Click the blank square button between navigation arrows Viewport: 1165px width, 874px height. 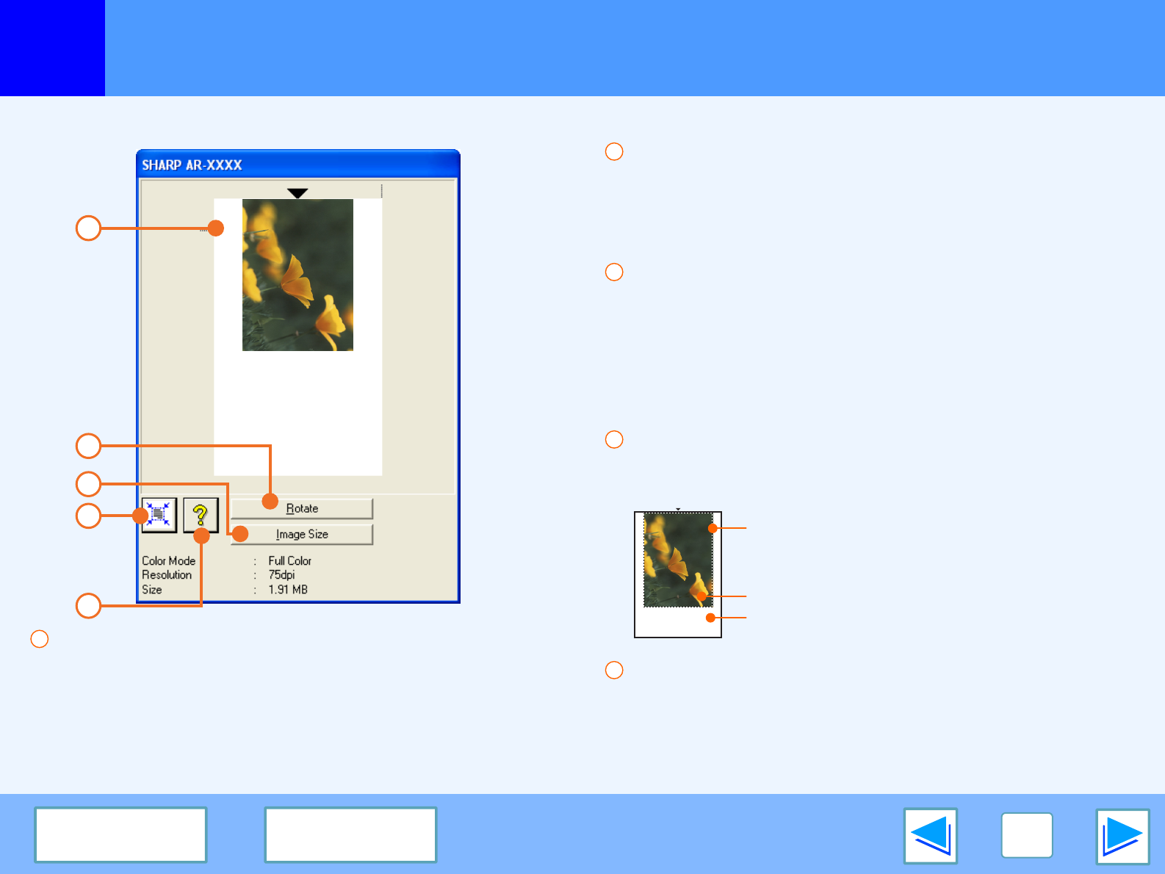1026,836
